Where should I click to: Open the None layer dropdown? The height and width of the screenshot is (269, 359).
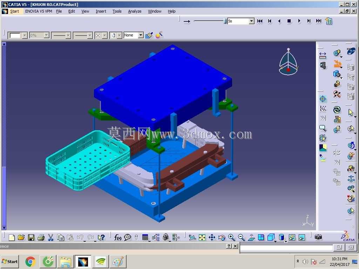click(141, 35)
